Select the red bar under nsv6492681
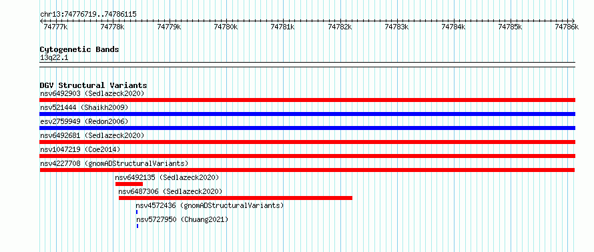 (x=308, y=142)
